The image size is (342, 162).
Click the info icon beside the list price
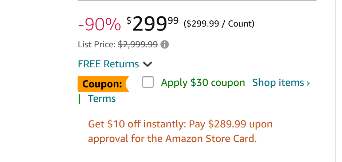[x=165, y=45]
